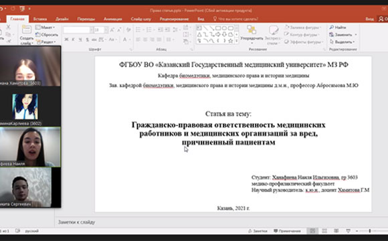Click Создать слайд button

coord(26,35)
